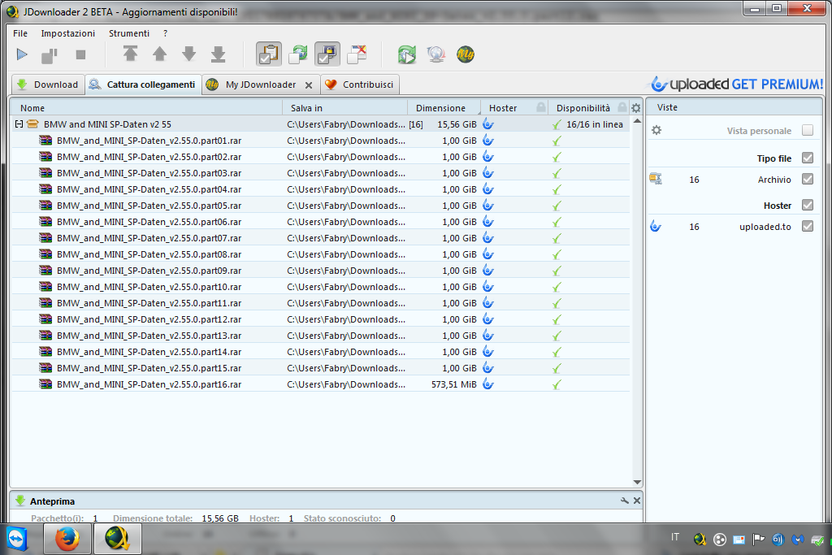Click uploaded hoster icon on part03.rar row
This screenshot has width=832, height=555.
coord(488,173)
